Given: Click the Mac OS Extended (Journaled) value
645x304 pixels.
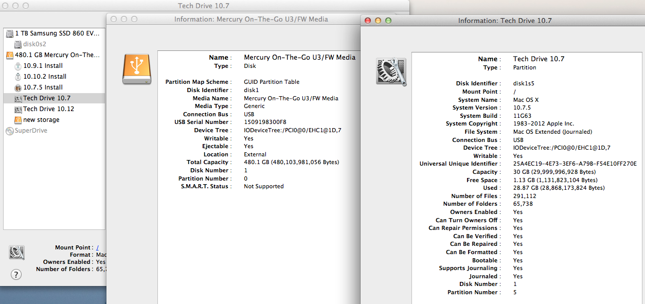Looking at the screenshot, I should [x=552, y=132].
